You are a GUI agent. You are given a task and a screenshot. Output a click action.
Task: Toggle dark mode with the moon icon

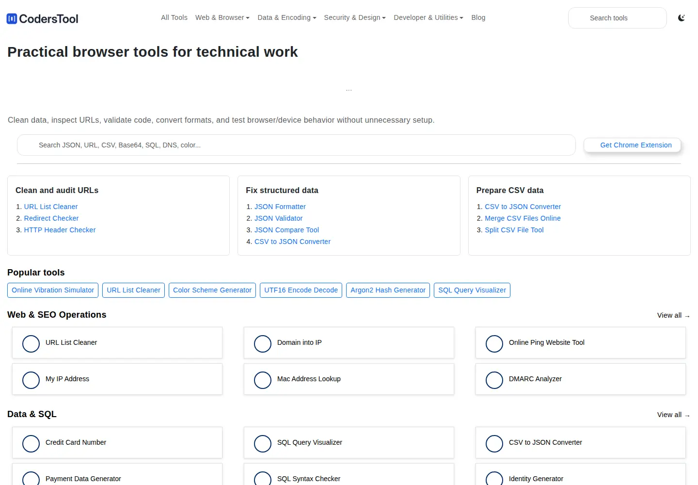click(x=681, y=18)
